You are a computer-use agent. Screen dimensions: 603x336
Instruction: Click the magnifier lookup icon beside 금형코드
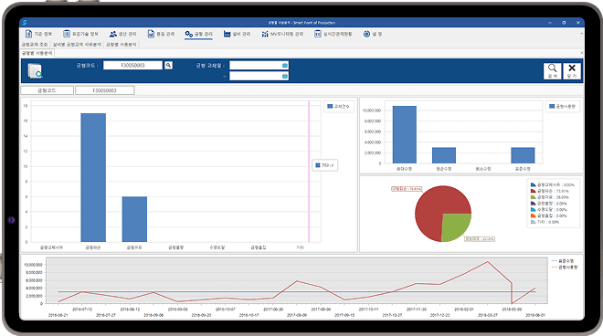click(x=168, y=66)
